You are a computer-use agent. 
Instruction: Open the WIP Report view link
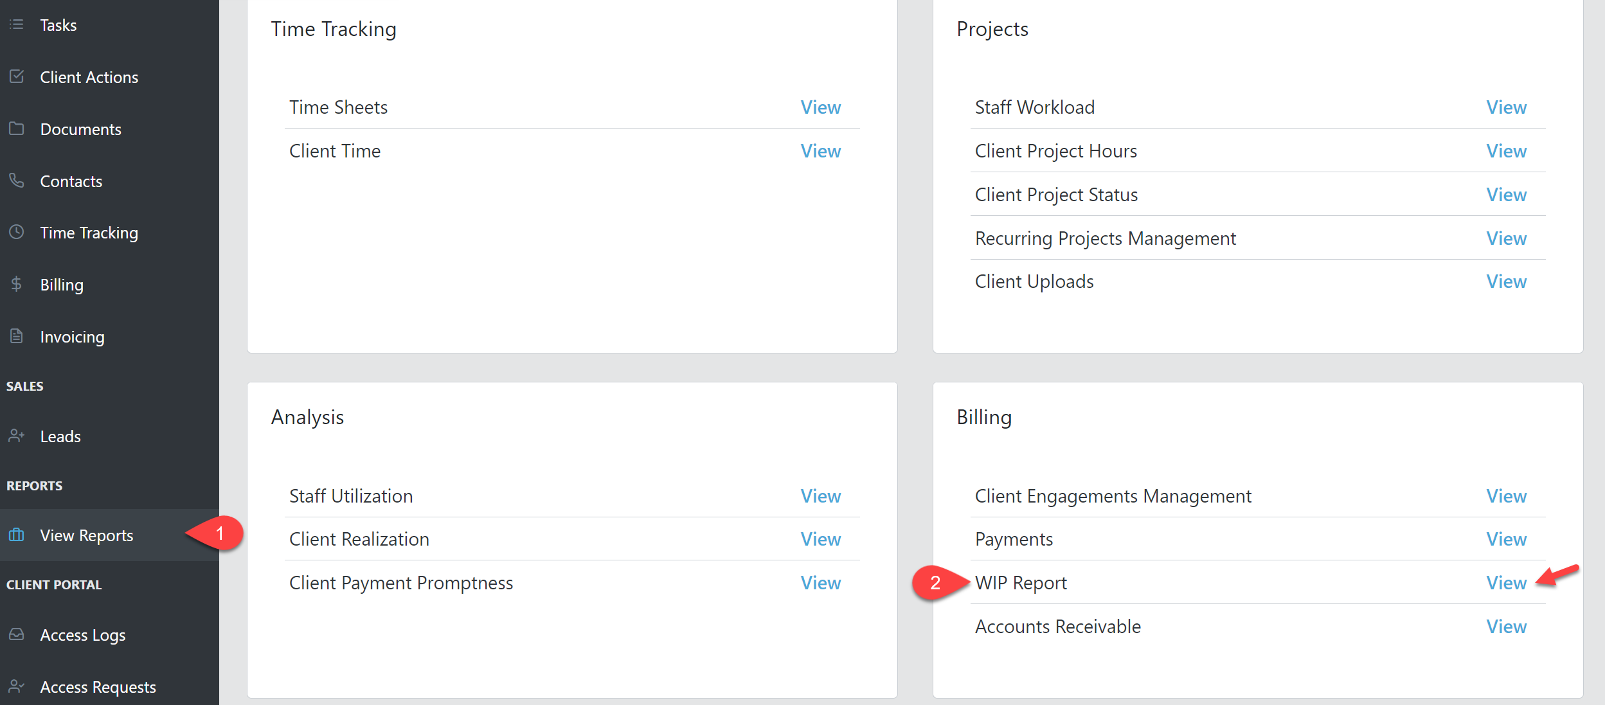1506,582
